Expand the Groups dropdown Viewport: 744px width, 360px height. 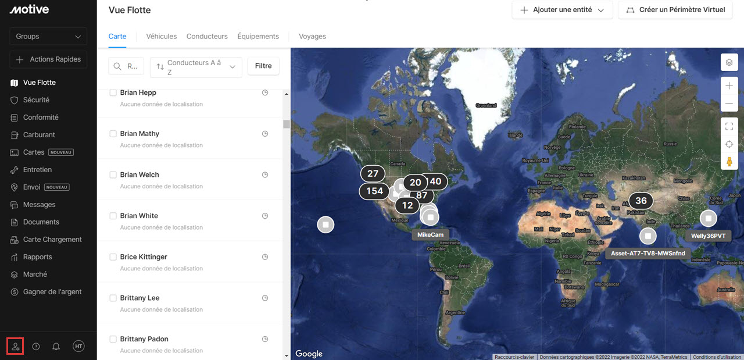coord(48,37)
